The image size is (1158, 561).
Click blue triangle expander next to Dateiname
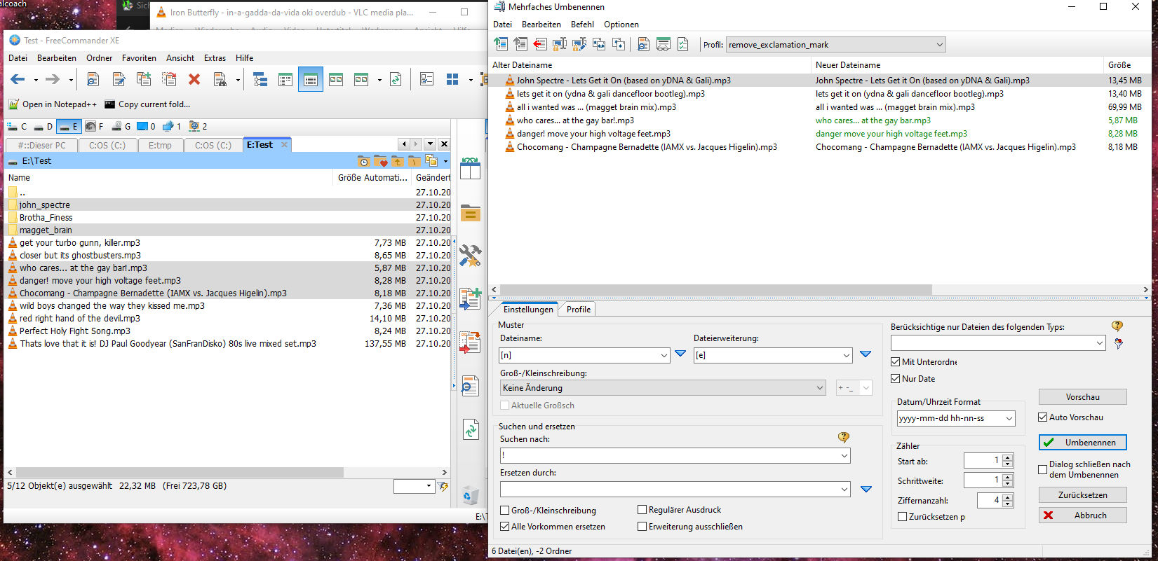pyautogui.click(x=680, y=354)
